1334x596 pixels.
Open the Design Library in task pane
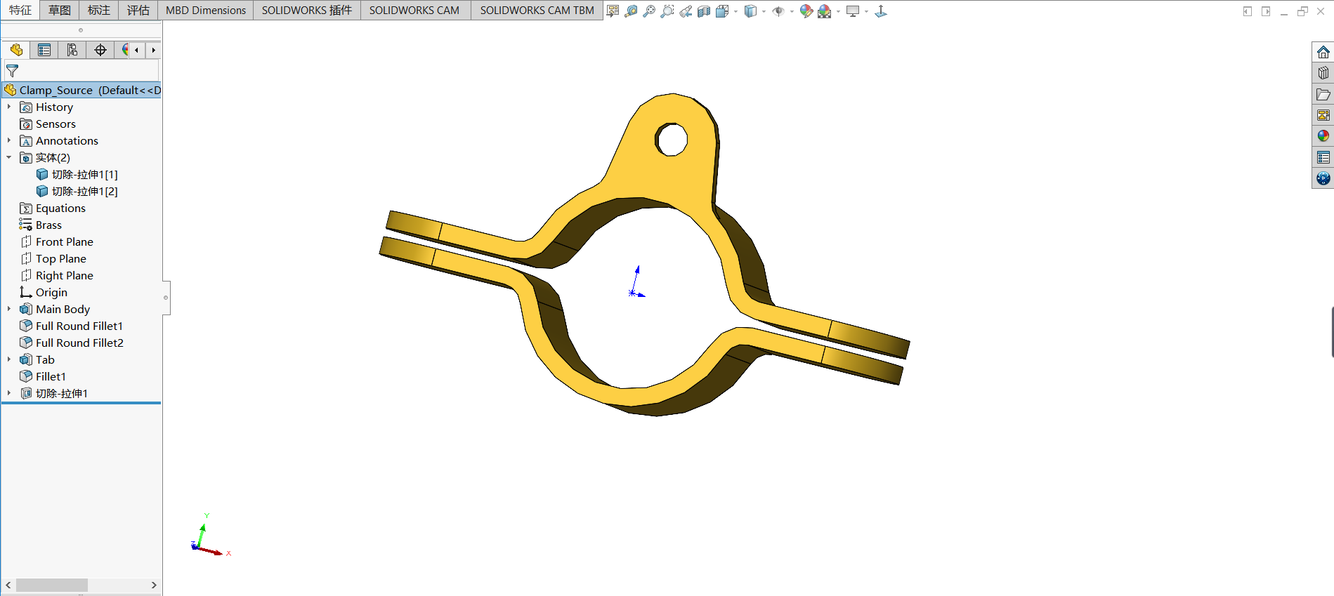tap(1323, 73)
